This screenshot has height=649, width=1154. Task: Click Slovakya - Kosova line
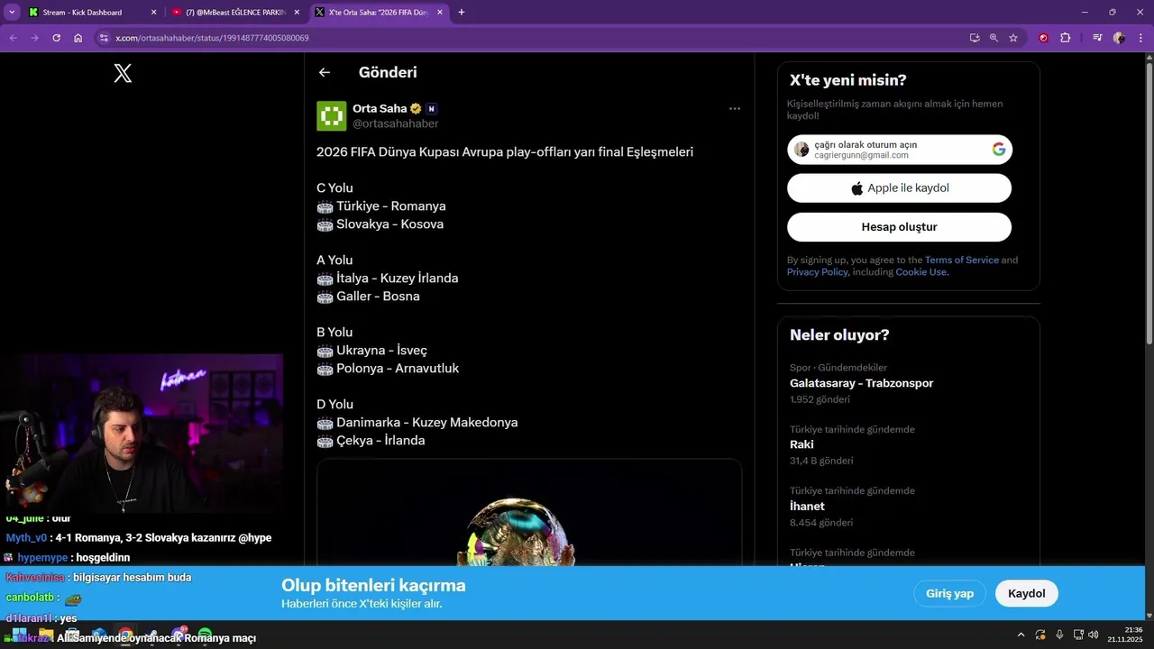click(380, 224)
